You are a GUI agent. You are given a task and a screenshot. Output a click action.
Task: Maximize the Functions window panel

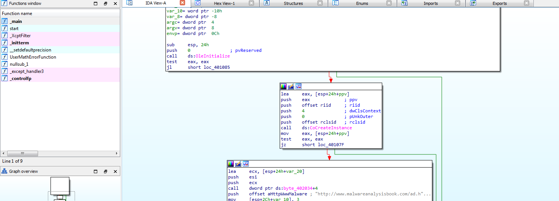tap(96, 3)
